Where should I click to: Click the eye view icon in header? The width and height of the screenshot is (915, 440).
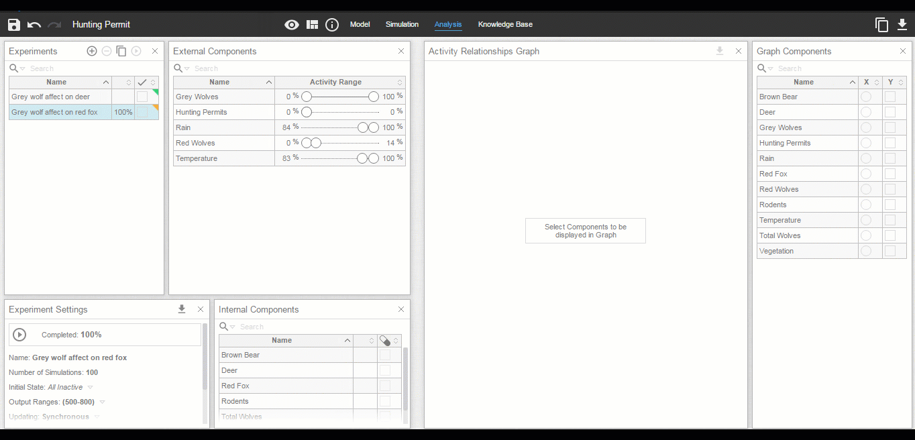[x=292, y=25]
